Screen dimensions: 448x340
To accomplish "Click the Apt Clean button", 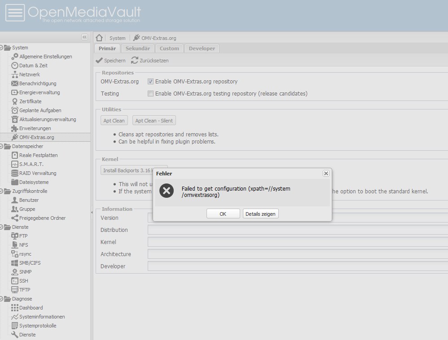I will (114, 121).
